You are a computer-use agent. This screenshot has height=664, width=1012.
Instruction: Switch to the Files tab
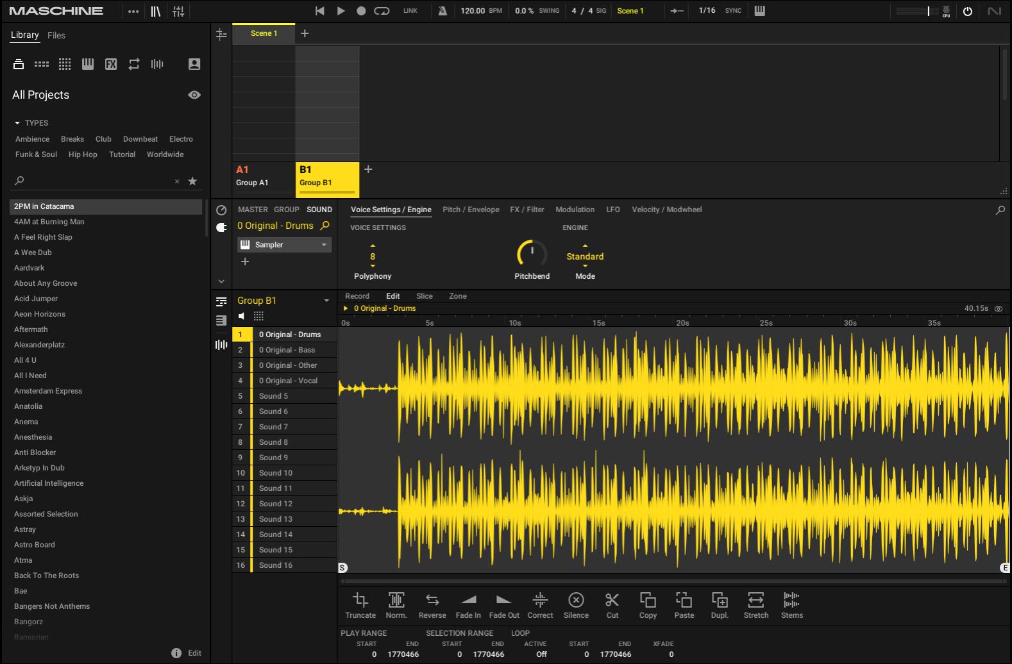click(56, 35)
